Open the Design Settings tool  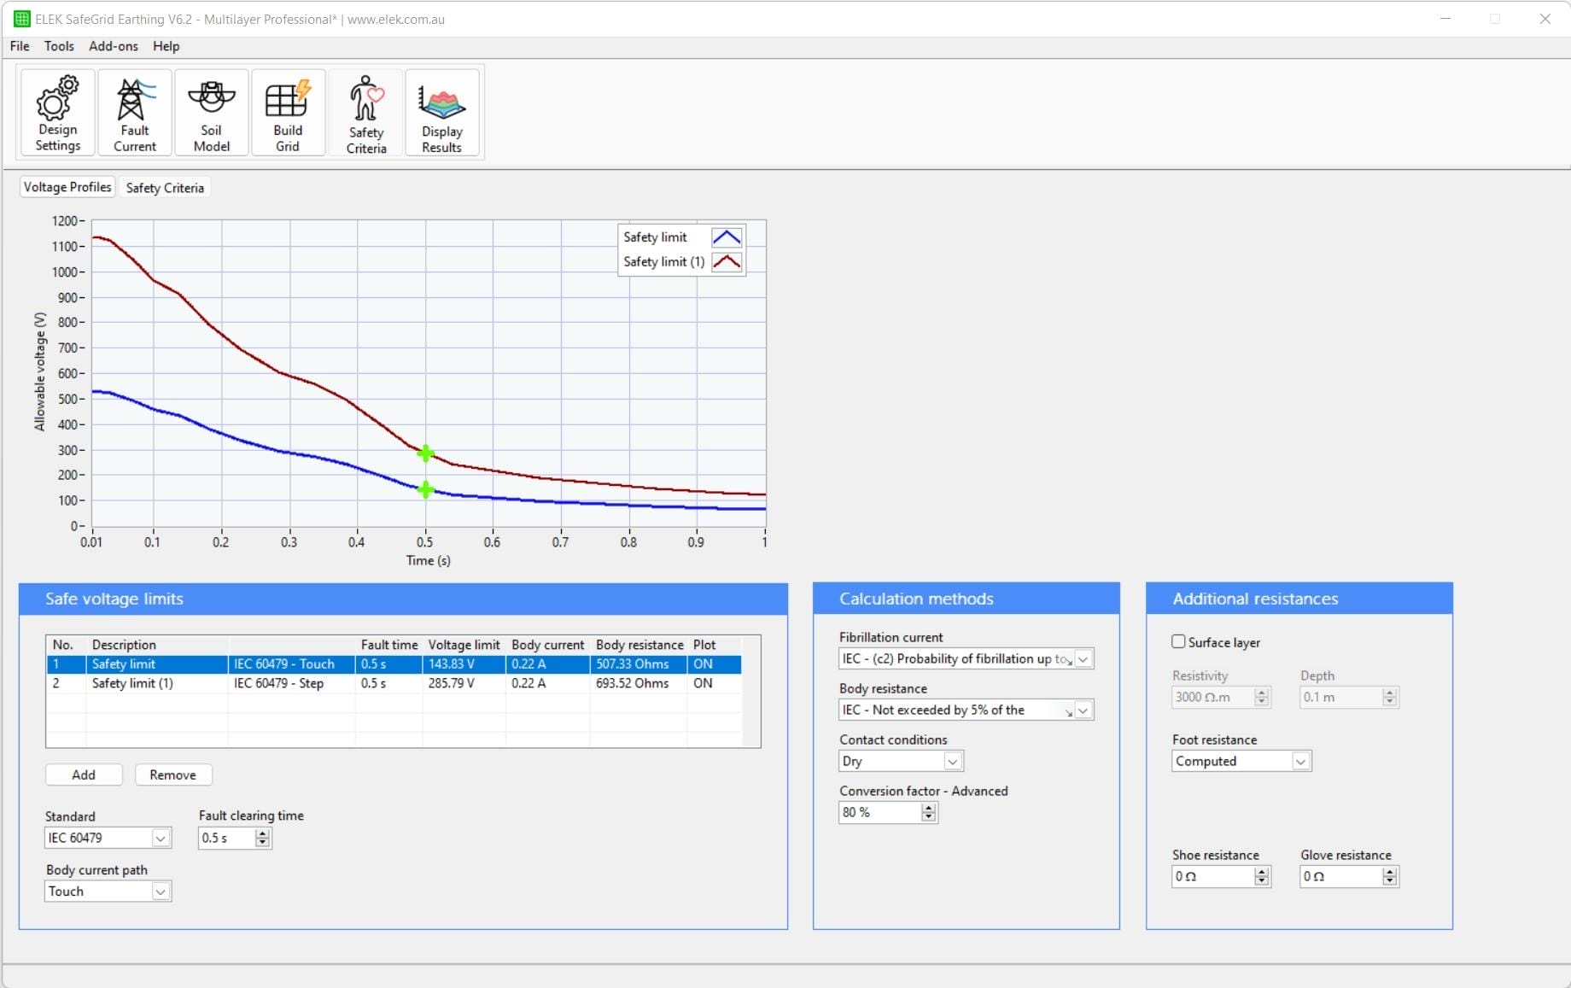56,113
